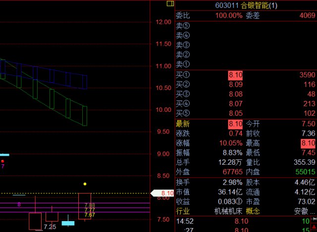Select the 买① bid price 8.10
Image resolution: width=317 pixels, height=232 pixels.
235,75
